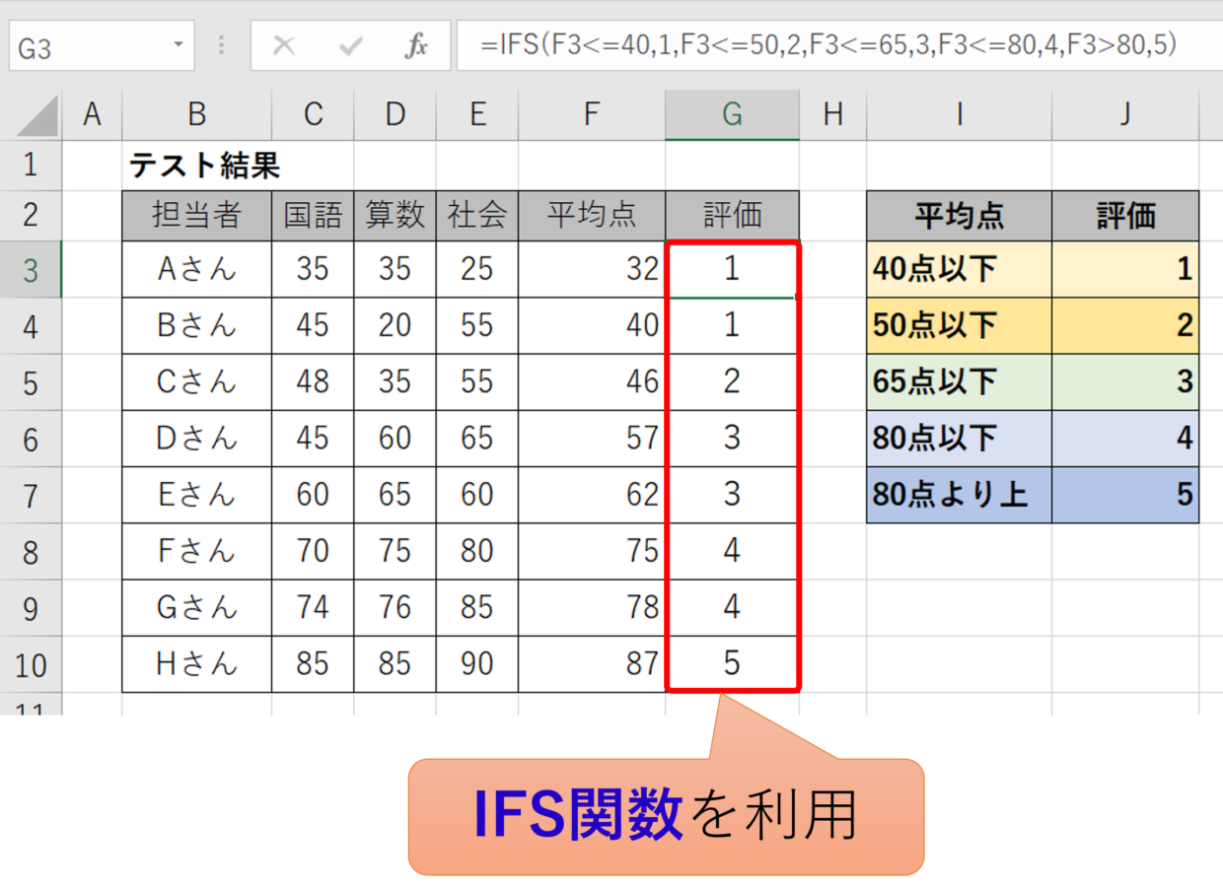Click the Name Box showing G3
The width and height of the screenshot is (1223, 888).
point(101,46)
